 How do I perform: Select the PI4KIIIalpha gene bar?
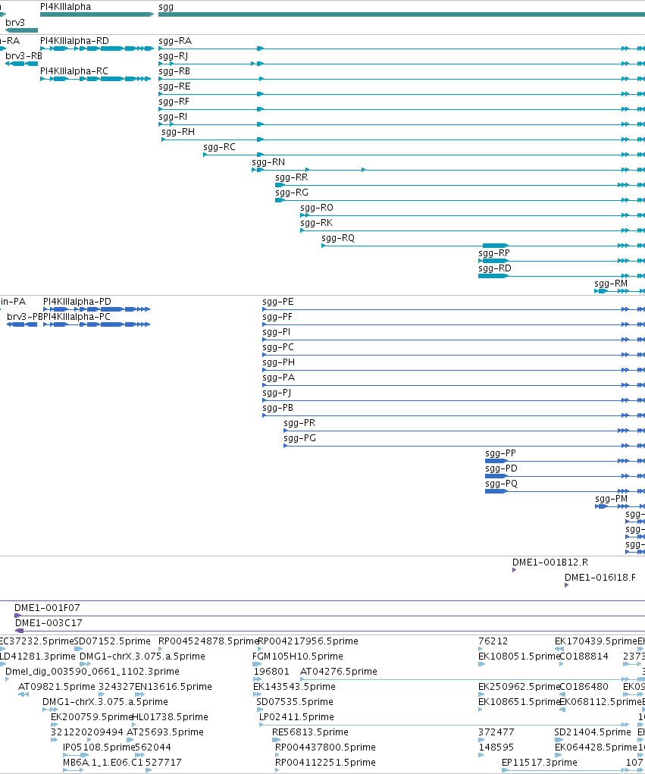coord(97,14)
